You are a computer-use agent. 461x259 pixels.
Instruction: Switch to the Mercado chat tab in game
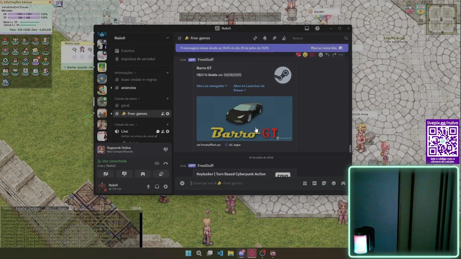pyautogui.click(x=35, y=208)
